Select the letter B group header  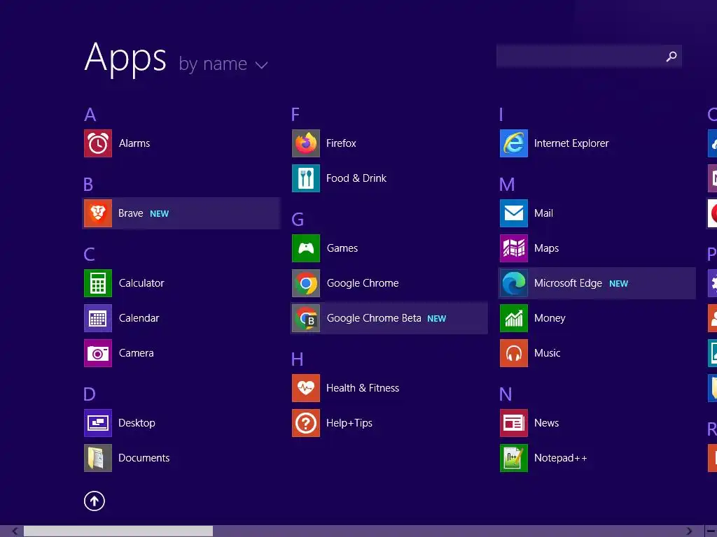pos(88,185)
